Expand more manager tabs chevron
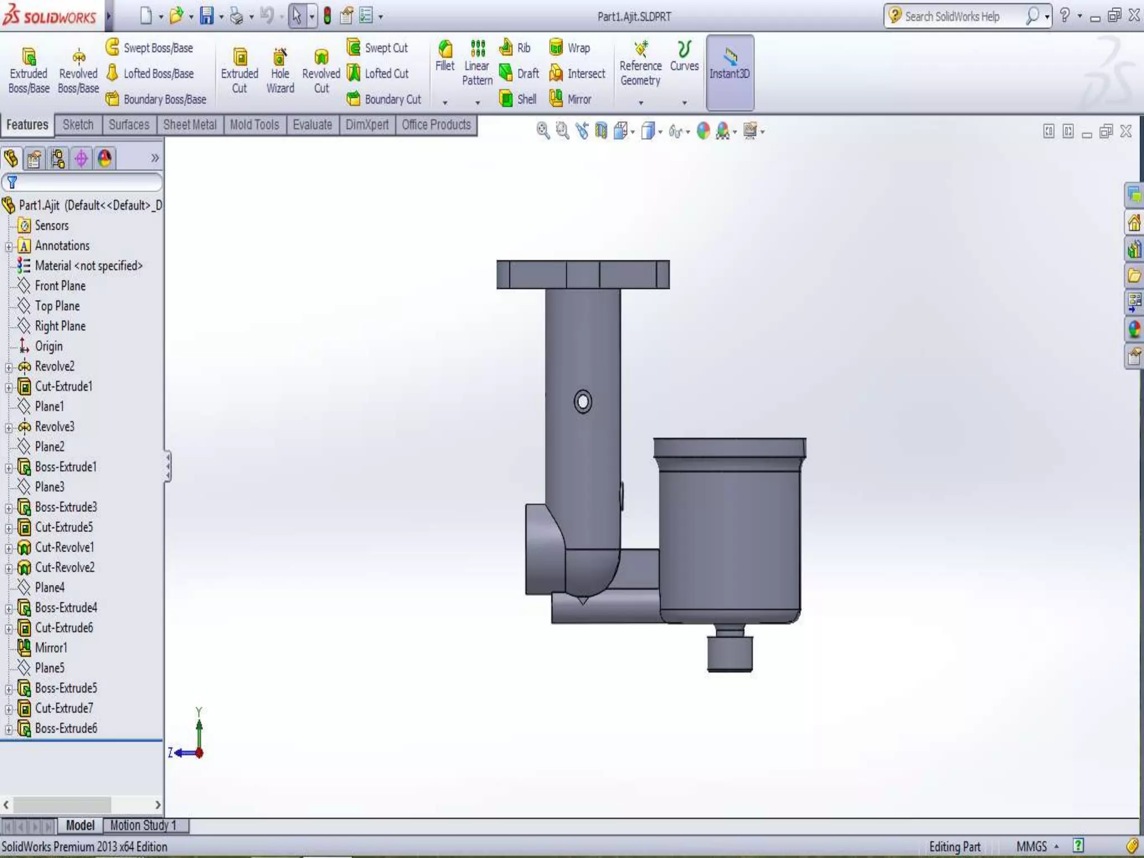Viewport: 1144px width, 858px height. pyautogui.click(x=155, y=158)
